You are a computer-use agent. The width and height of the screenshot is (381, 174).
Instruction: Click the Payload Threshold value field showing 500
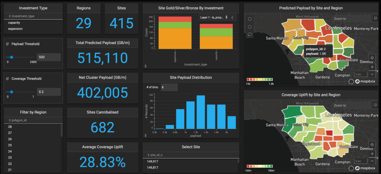coord(48,57)
